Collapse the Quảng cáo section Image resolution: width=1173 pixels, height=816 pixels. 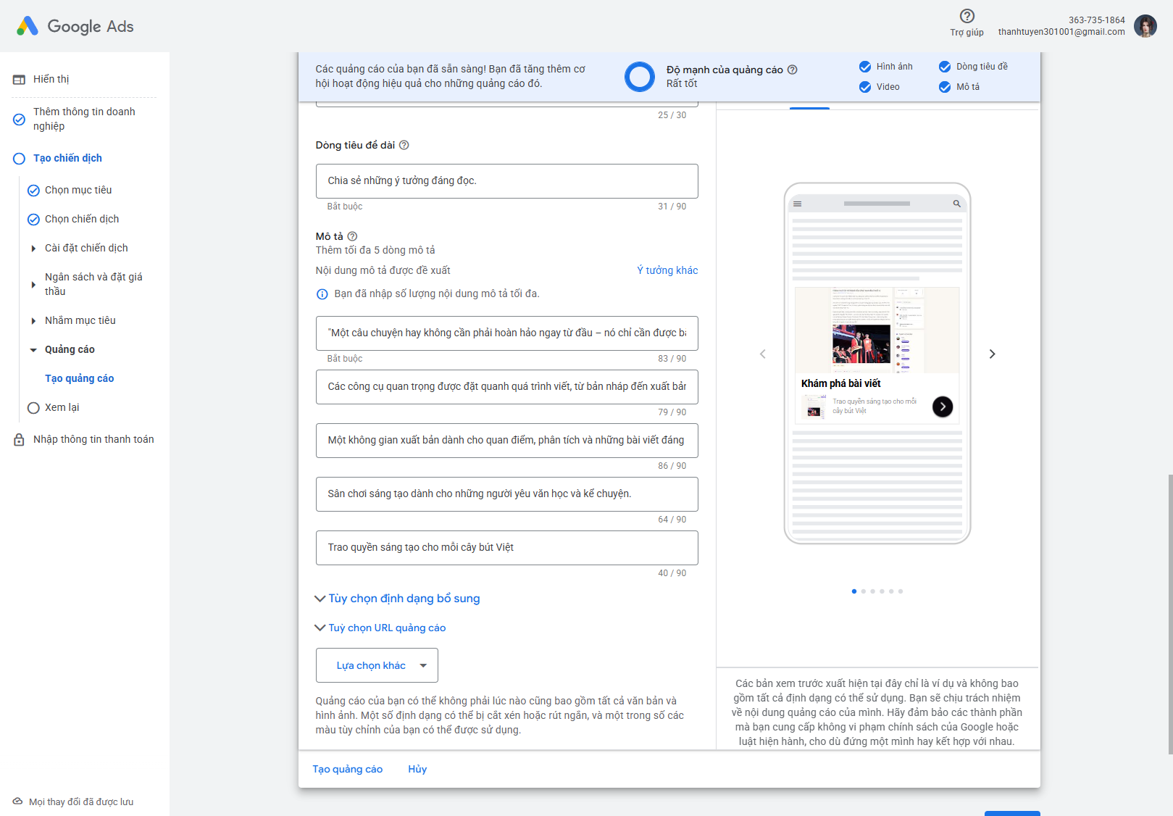click(x=33, y=350)
